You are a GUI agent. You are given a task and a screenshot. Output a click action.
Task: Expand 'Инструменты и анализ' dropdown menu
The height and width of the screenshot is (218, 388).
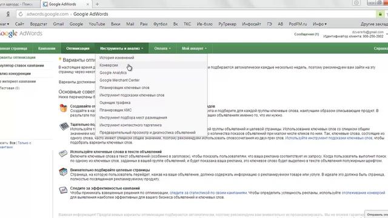[121, 48]
